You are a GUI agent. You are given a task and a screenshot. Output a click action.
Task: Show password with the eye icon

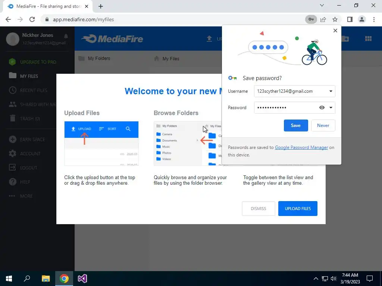point(322,108)
